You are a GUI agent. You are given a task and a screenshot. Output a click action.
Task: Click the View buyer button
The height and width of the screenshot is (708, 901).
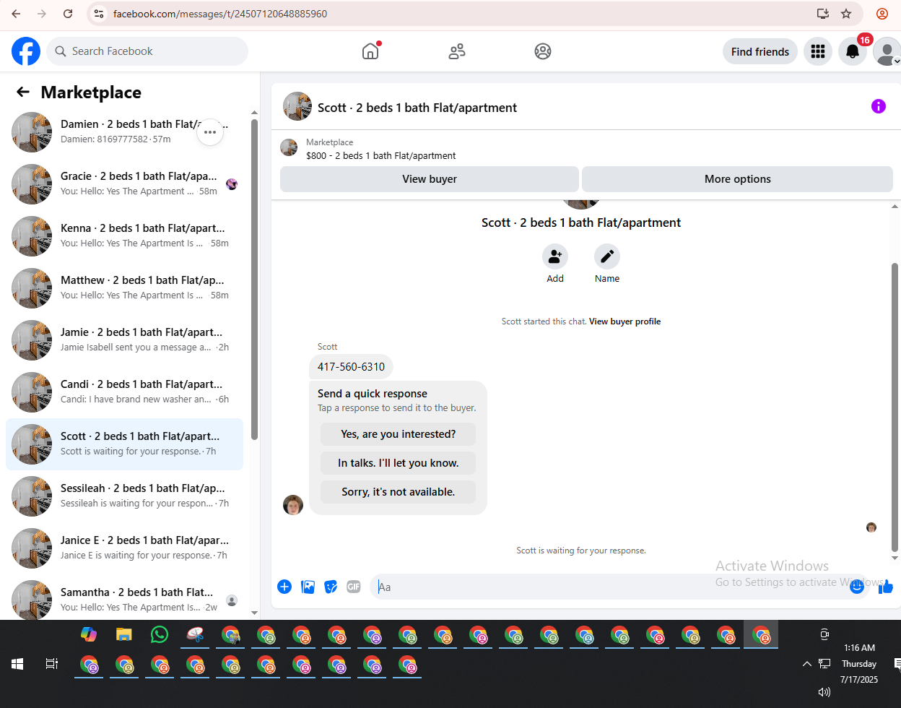coord(430,179)
